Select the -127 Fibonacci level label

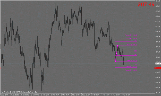pos(136,65)
